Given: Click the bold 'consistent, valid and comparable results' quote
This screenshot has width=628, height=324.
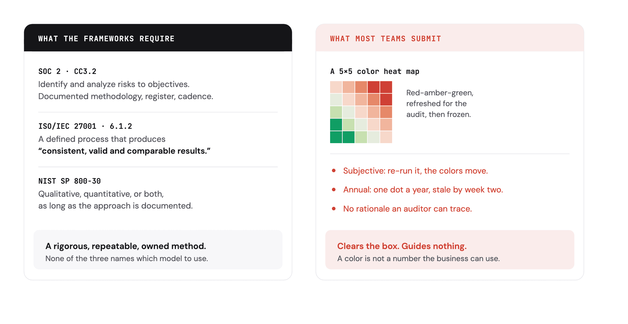Looking at the screenshot, I should click(x=124, y=151).
